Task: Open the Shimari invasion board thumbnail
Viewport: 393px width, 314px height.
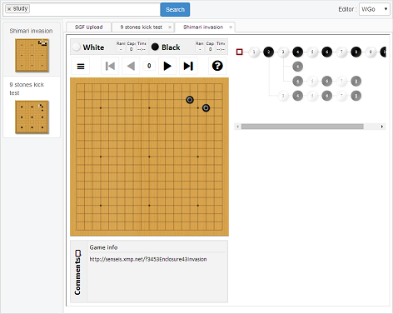Action: (32, 55)
